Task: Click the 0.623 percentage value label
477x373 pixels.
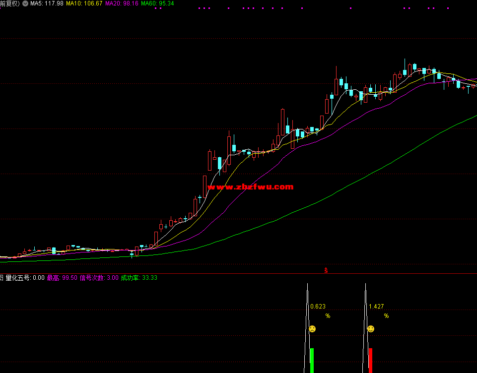Action: (318, 307)
